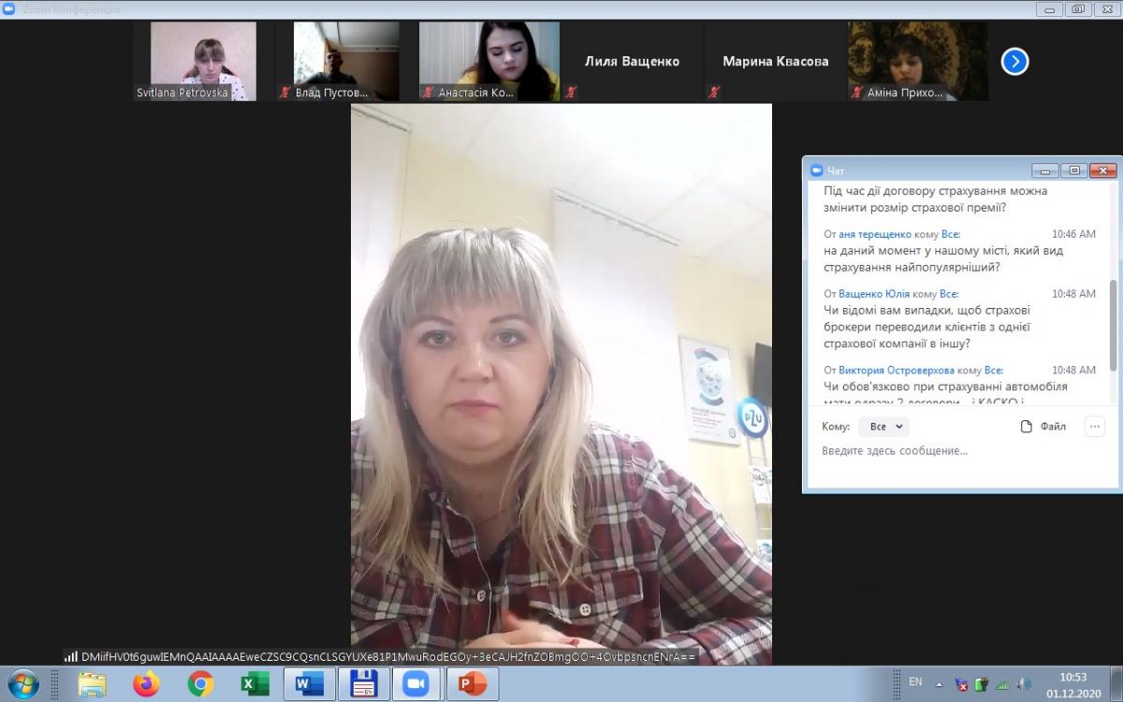
Task: Switch to floppy-disk app in taskbar
Action: point(364,684)
